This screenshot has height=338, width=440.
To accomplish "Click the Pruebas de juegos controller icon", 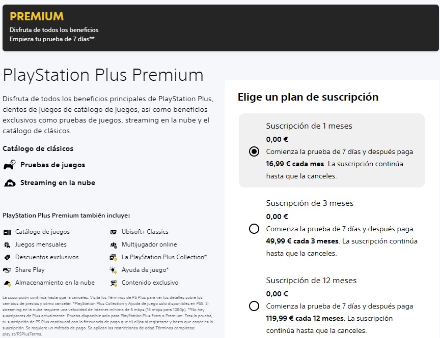I will click(9, 165).
